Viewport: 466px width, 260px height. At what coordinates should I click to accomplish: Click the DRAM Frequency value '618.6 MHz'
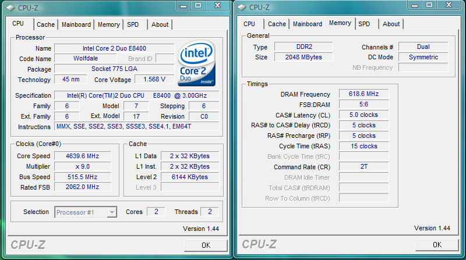[363, 94]
